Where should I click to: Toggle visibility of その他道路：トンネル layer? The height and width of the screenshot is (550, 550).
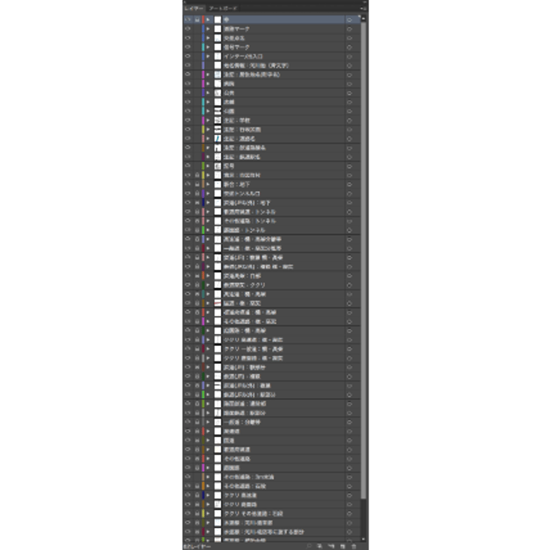[x=188, y=221]
